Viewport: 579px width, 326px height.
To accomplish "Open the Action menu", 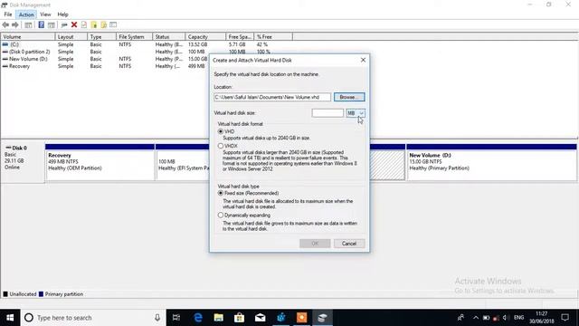I will (x=26, y=14).
